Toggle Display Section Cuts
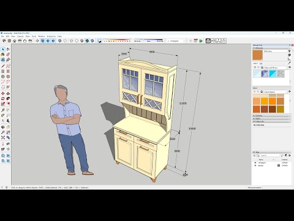The image size is (294, 221). (48, 41)
